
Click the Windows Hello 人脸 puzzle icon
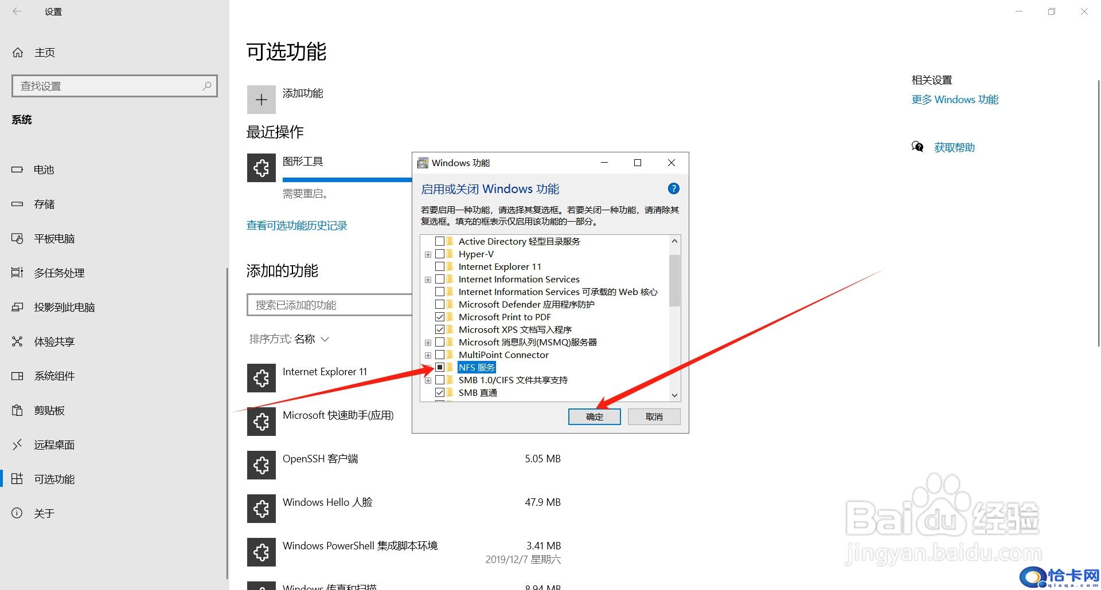point(261,509)
